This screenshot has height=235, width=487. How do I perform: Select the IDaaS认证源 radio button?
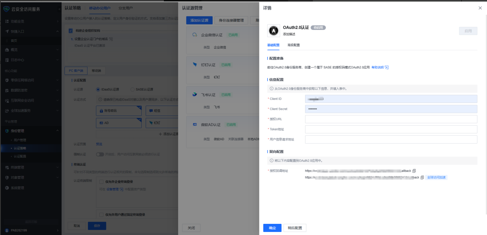tap(98, 89)
